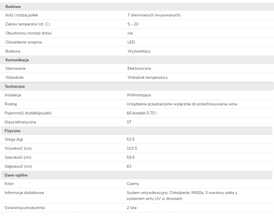The width and height of the screenshot is (274, 216).
Task: Click the Dane ogólne section header
Action: click(16, 175)
